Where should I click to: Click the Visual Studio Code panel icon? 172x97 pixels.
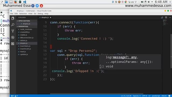(24, 2)
